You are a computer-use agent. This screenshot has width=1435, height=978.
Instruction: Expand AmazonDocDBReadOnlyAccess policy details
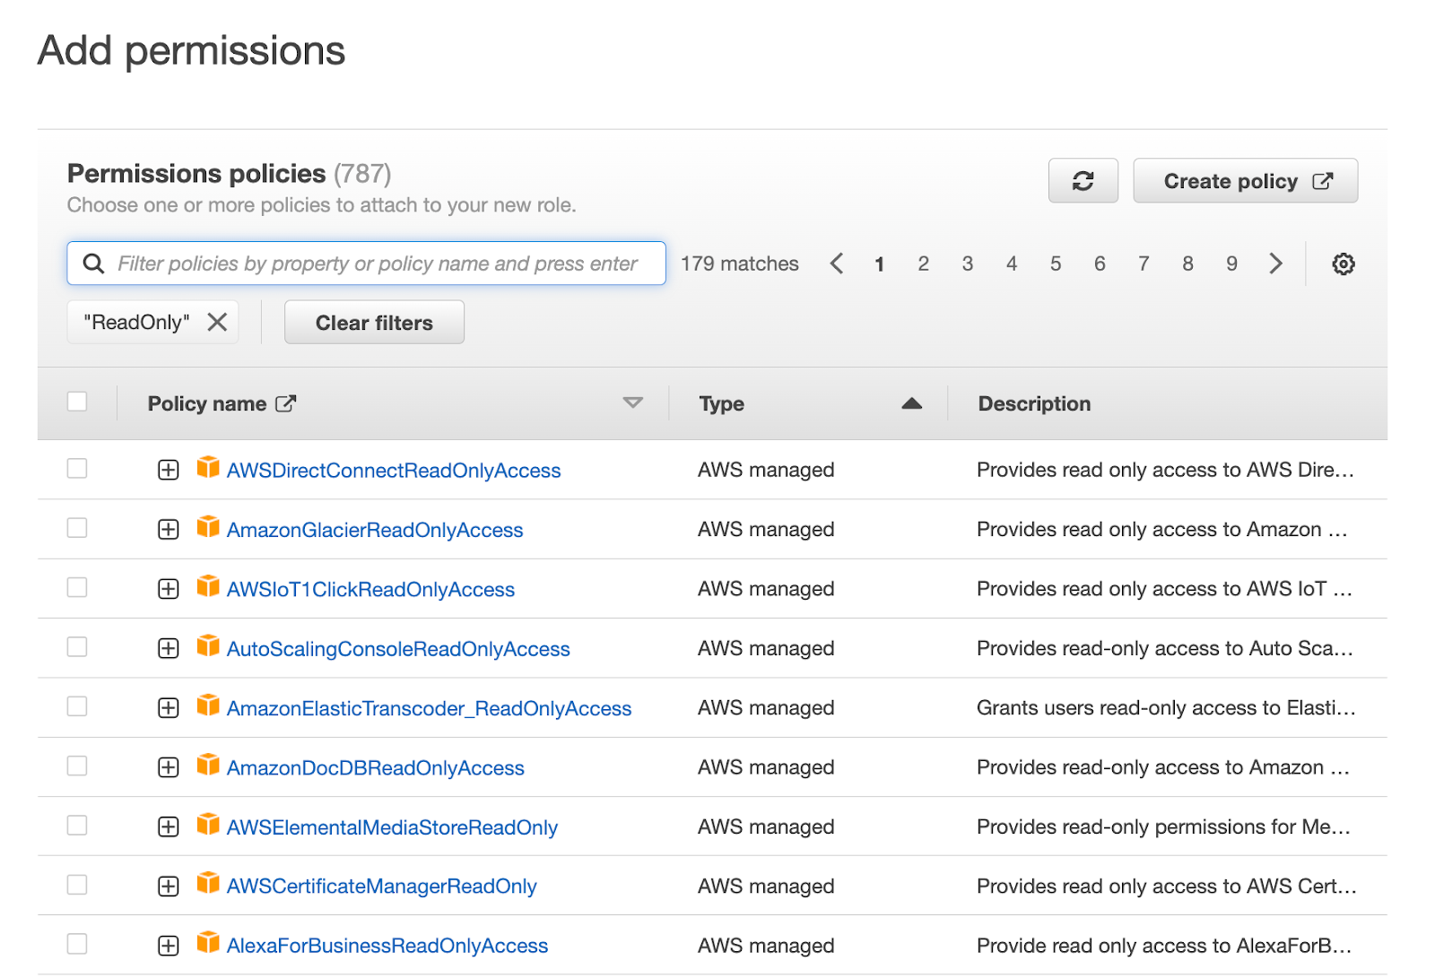[169, 767]
